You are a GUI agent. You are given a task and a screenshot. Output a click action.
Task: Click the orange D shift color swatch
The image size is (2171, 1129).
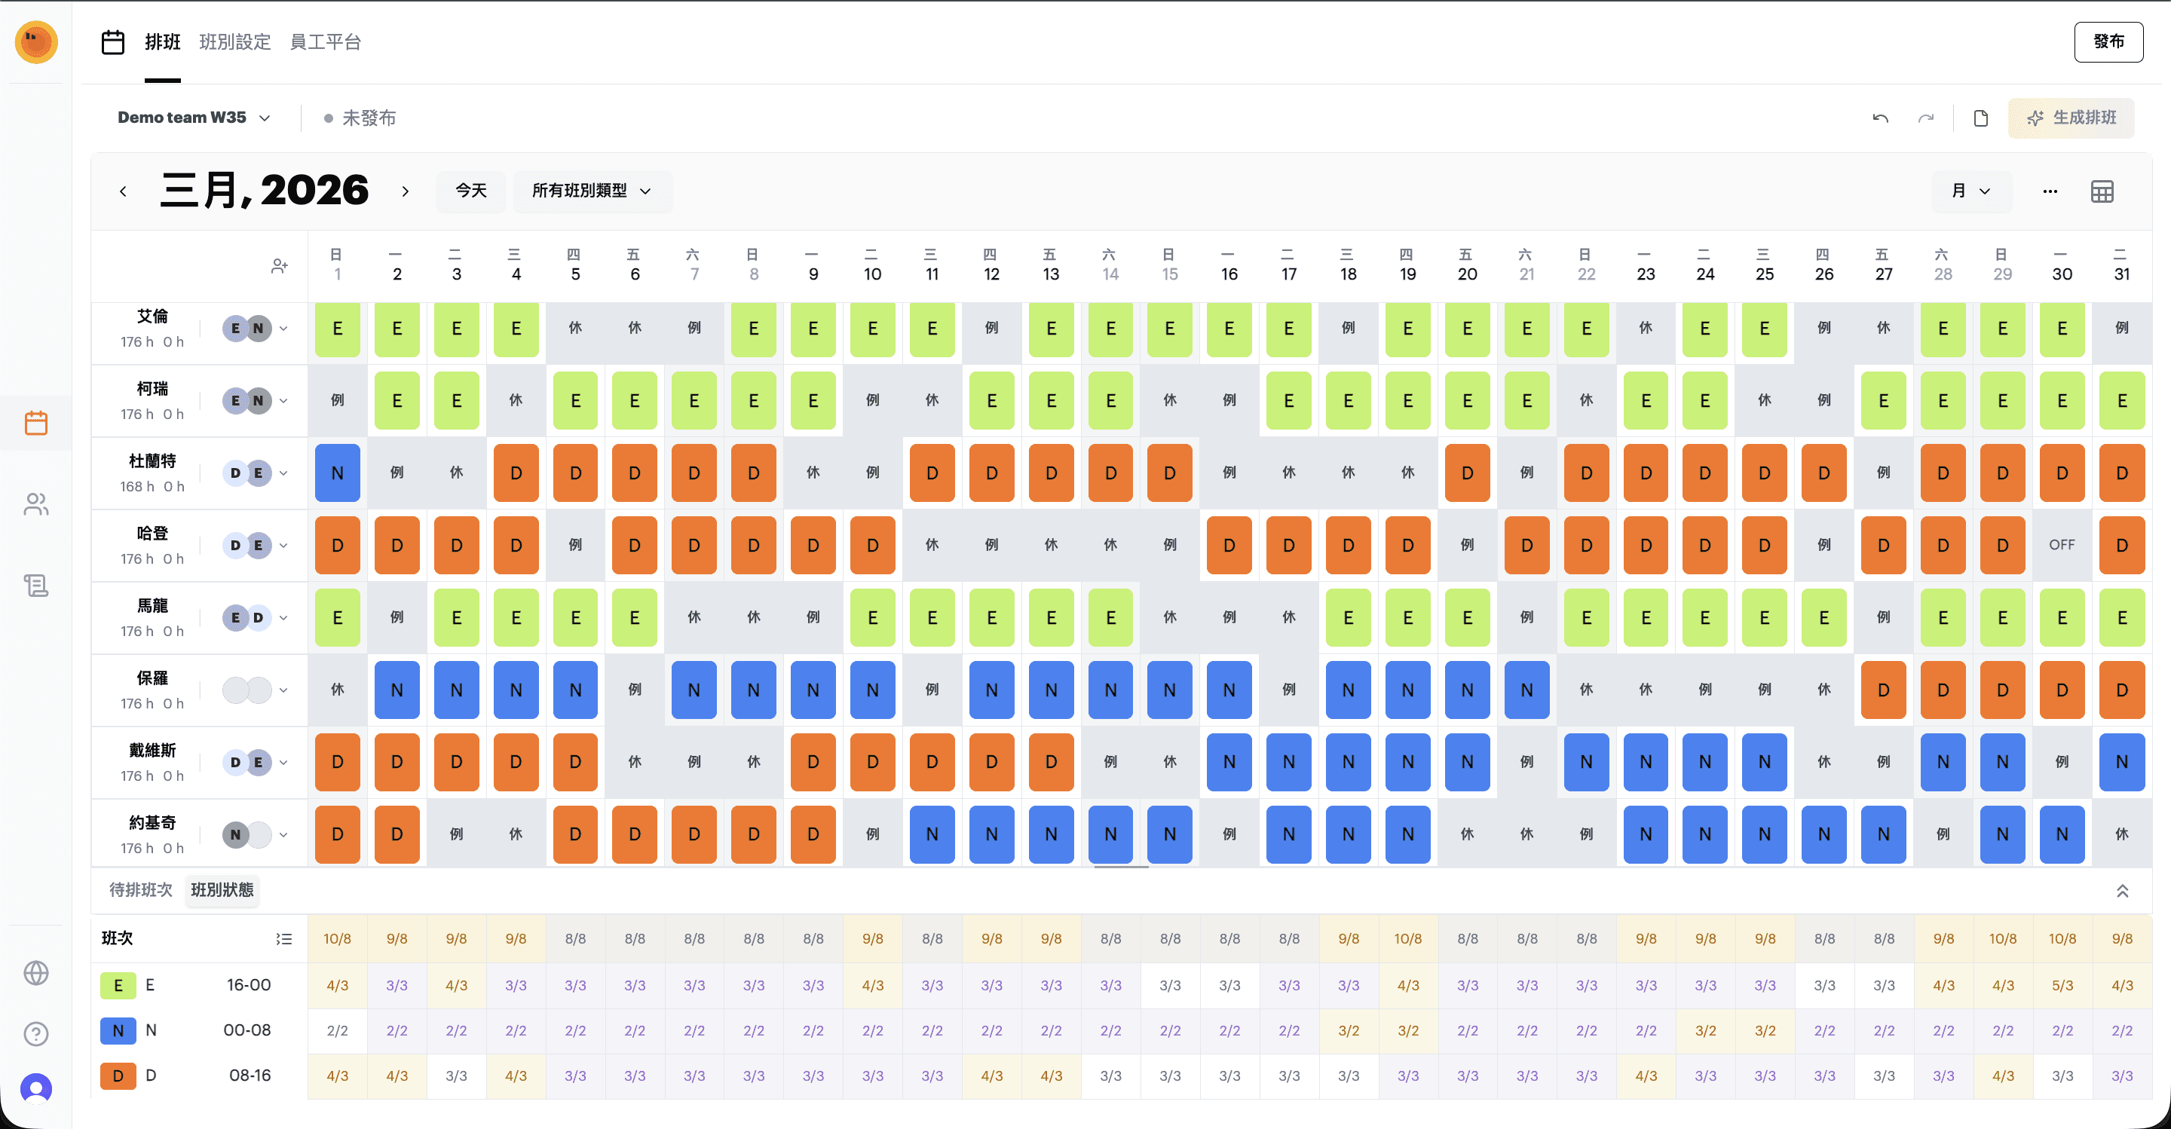click(x=118, y=1076)
